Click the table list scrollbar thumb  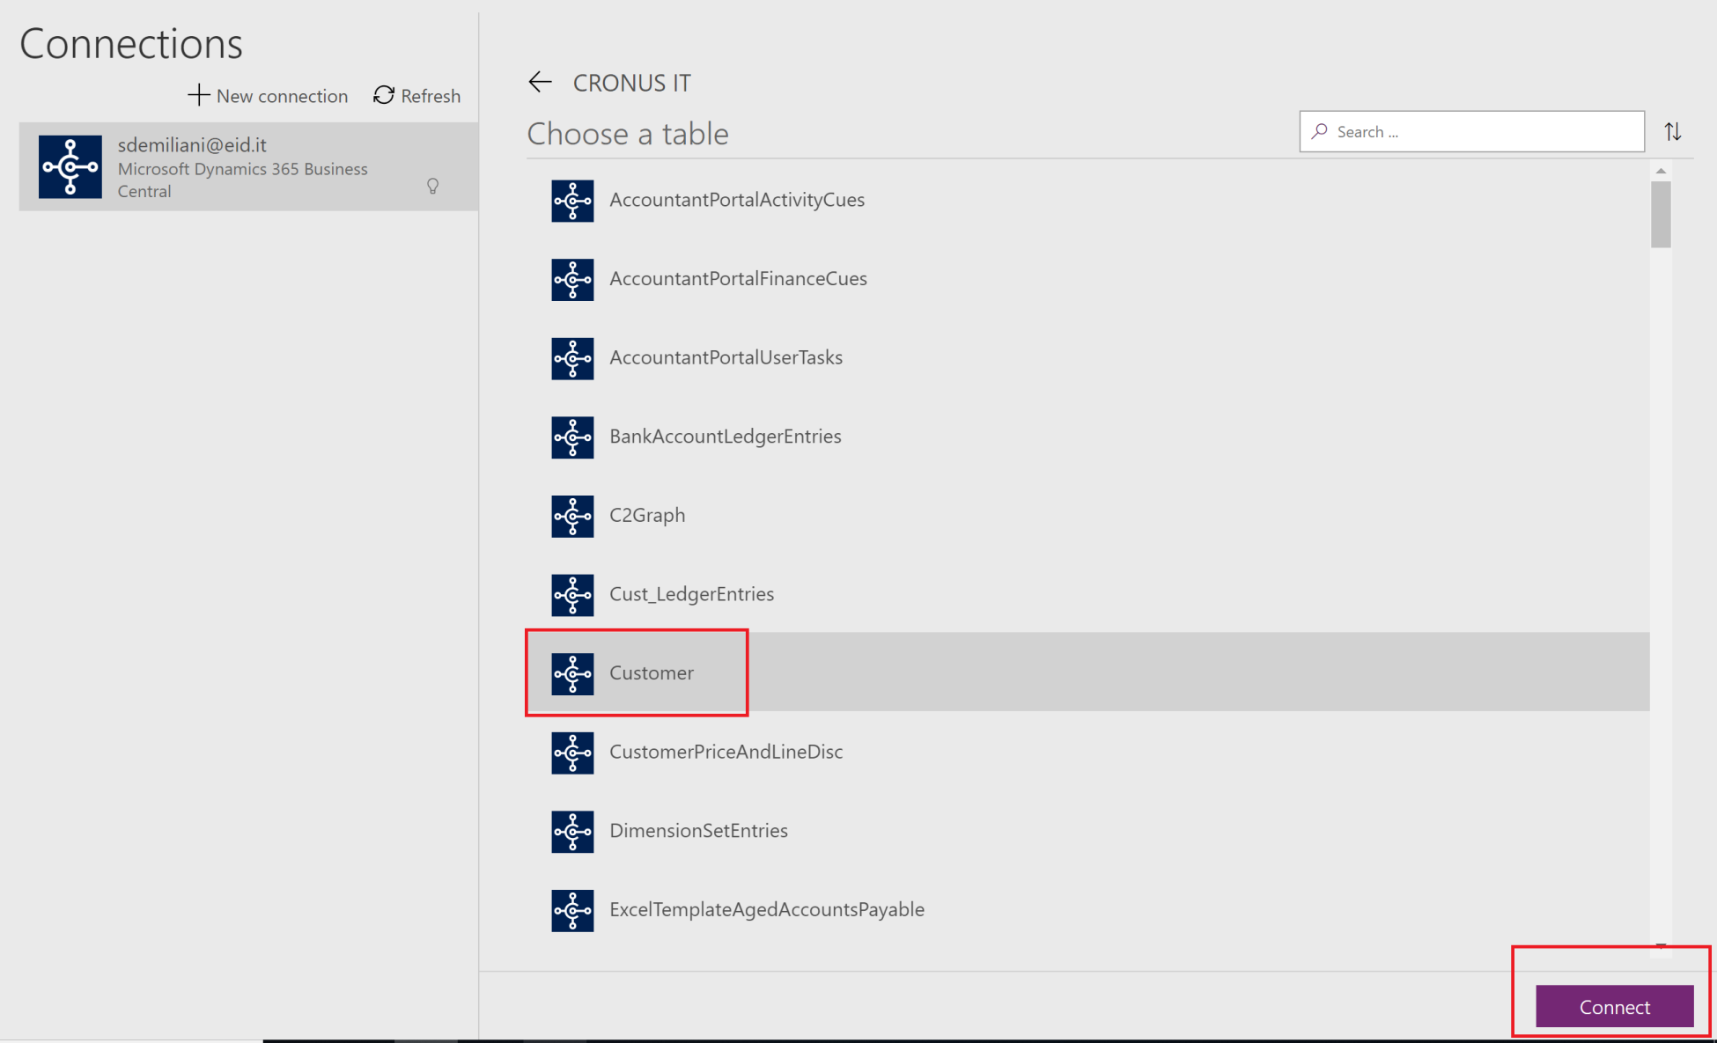coord(1661,215)
